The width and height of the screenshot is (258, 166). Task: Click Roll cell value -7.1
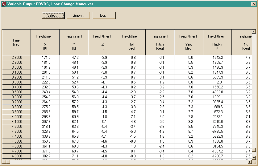click(131, 117)
